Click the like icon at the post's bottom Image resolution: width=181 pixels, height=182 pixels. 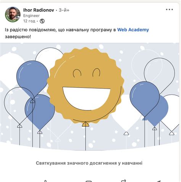[45, 181]
